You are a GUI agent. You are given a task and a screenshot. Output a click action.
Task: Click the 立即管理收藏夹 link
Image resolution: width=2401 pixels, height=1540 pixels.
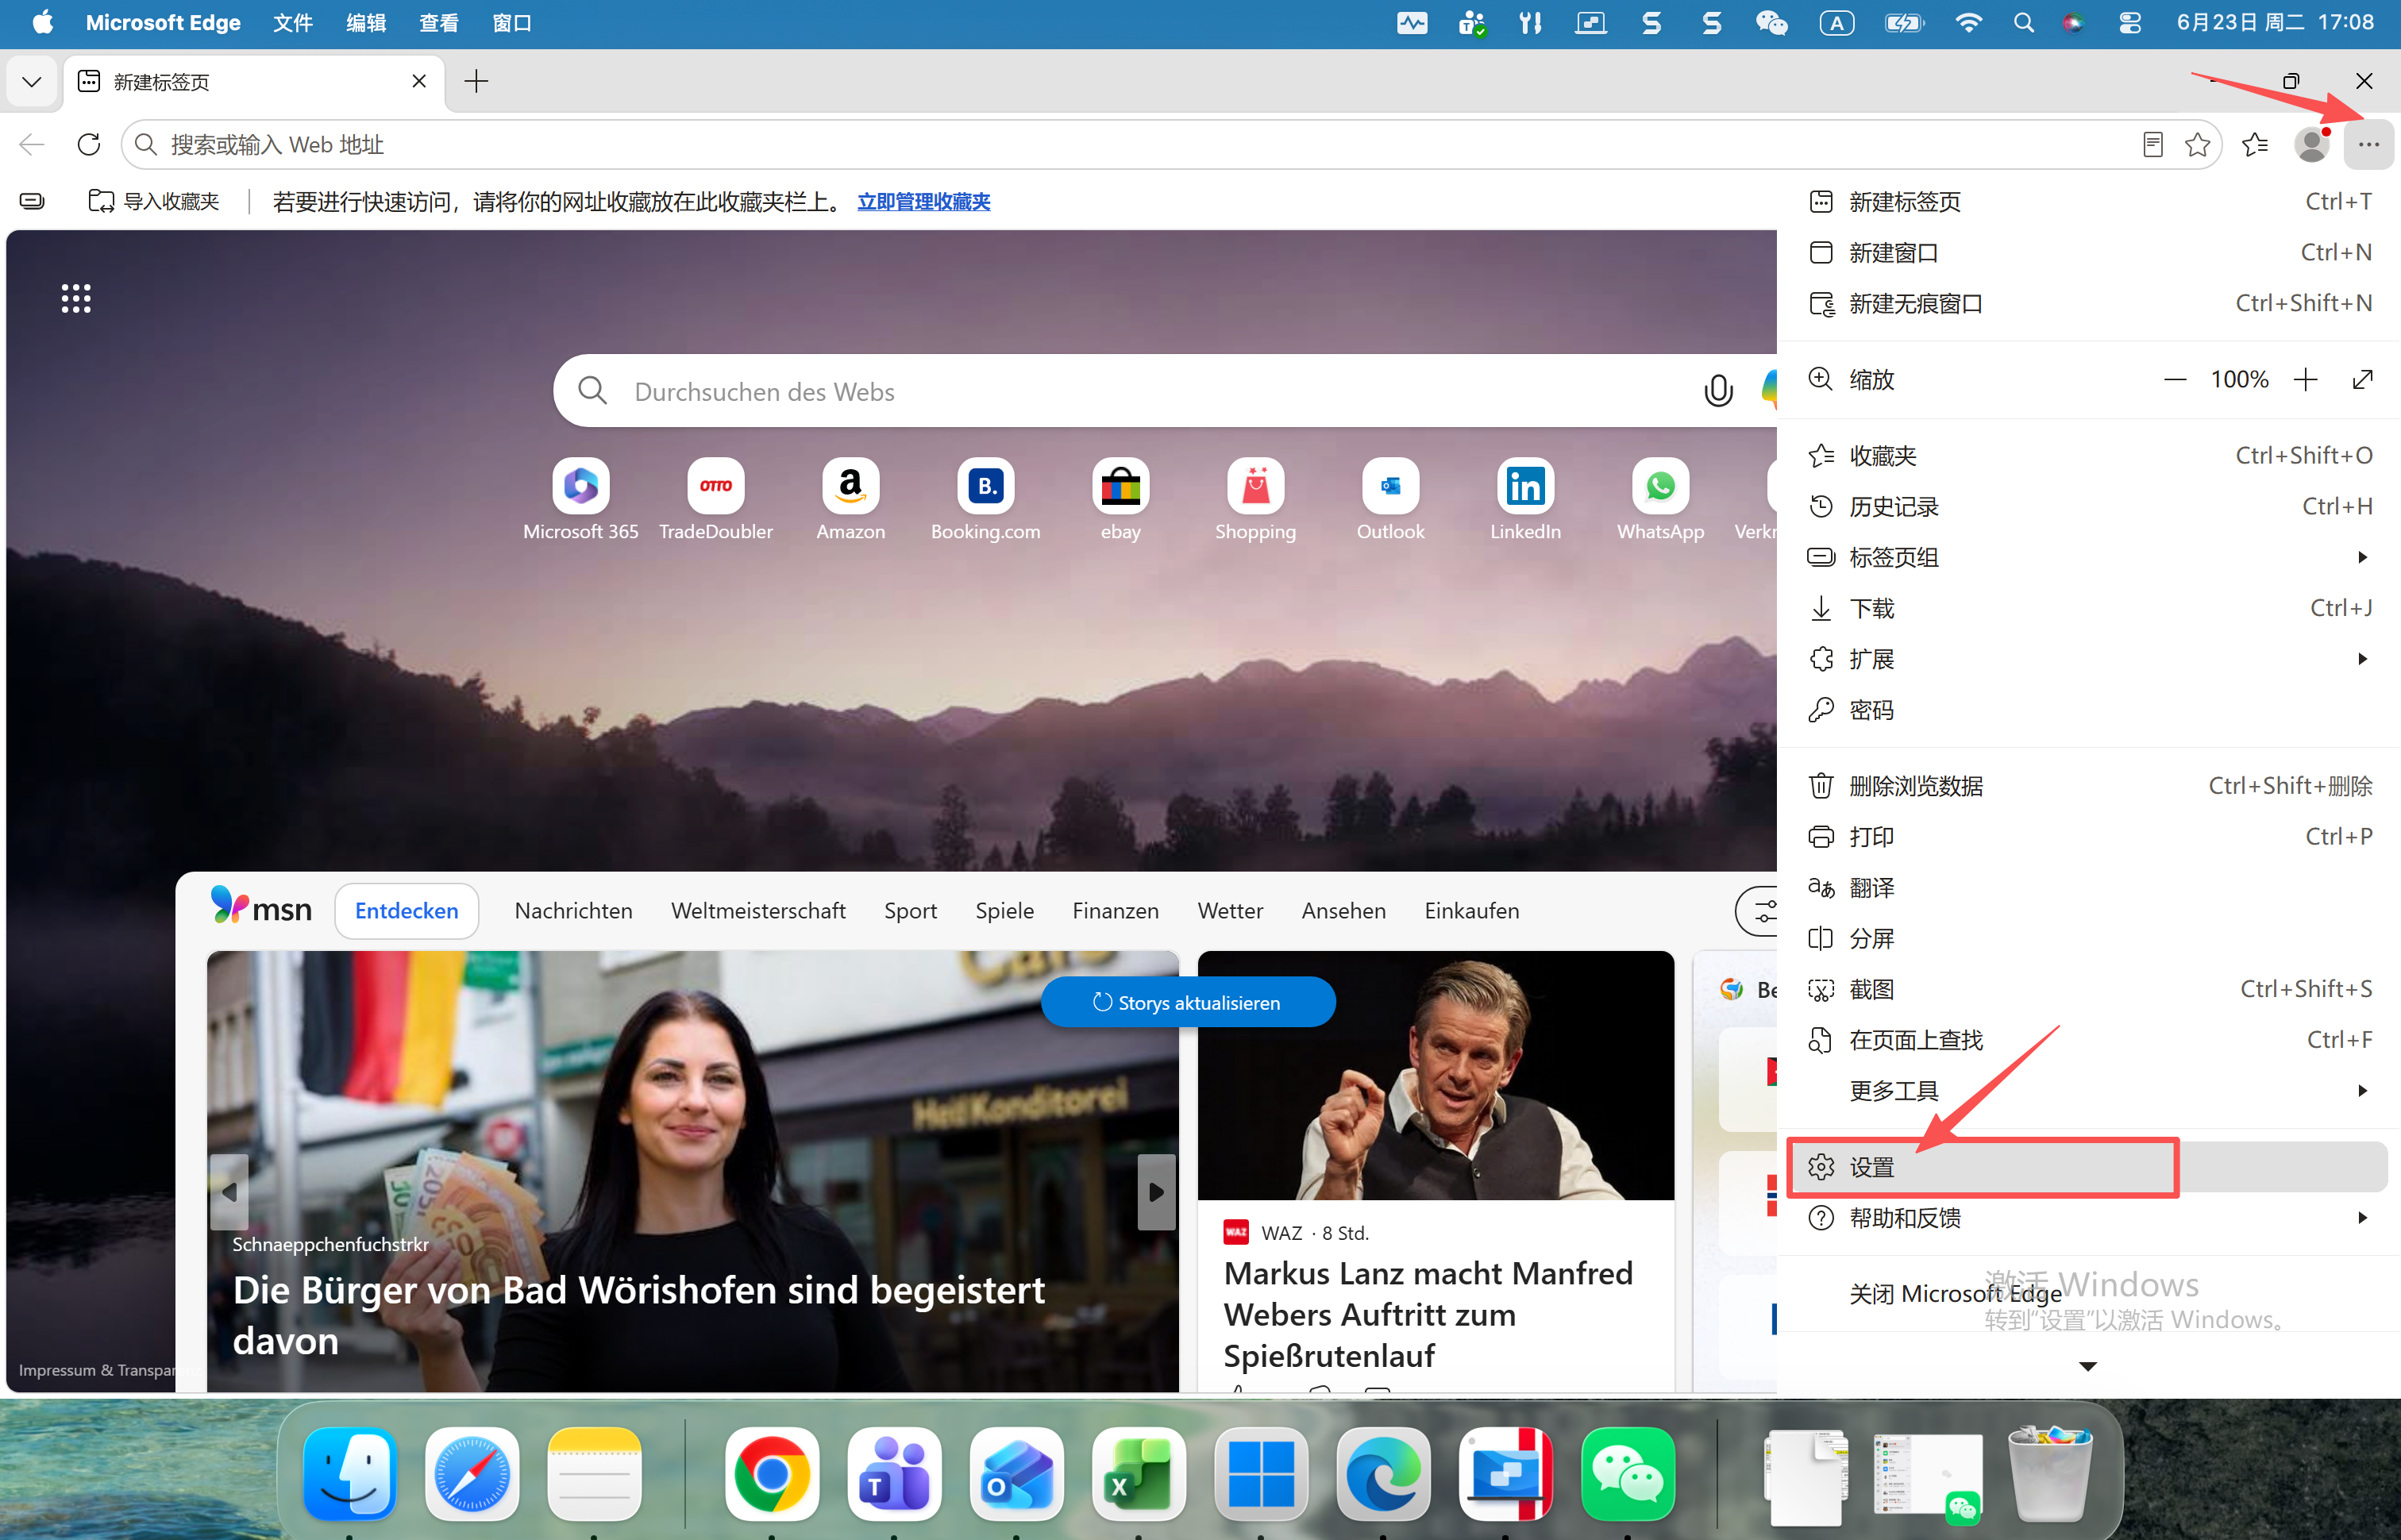pyautogui.click(x=923, y=202)
